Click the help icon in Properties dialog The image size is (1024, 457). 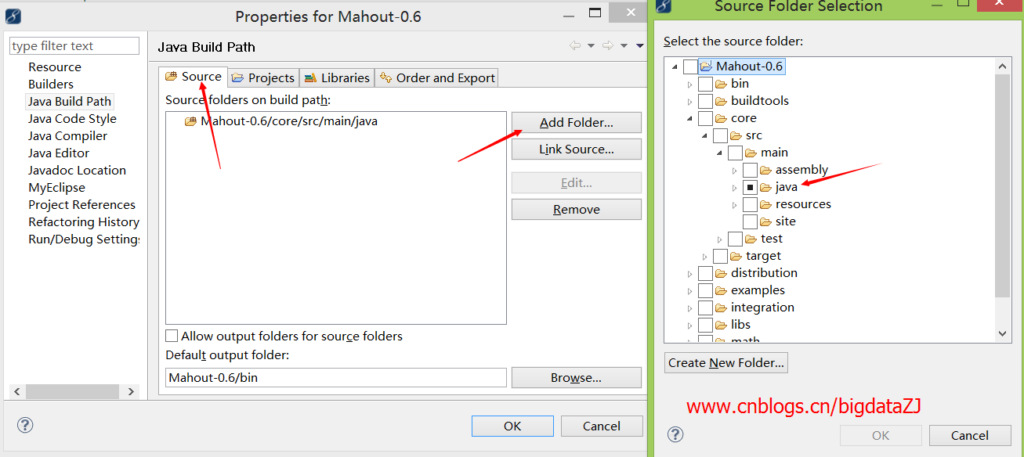(x=25, y=425)
